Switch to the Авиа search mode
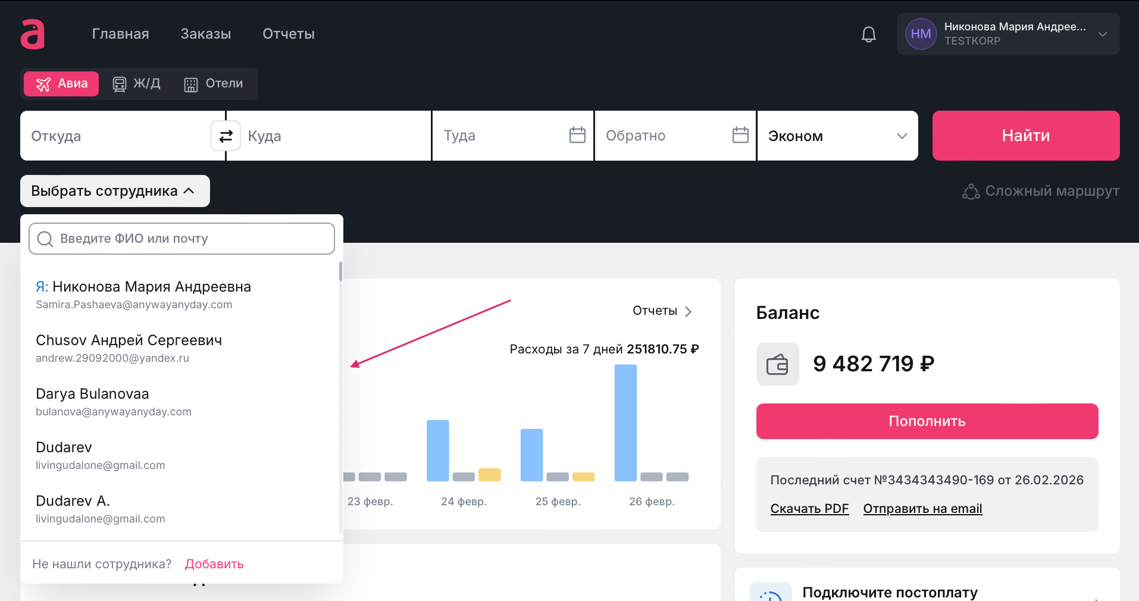Image resolution: width=1139 pixels, height=601 pixels. (x=61, y=84)
